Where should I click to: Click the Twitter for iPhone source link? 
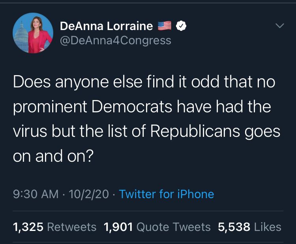(166, 194)
